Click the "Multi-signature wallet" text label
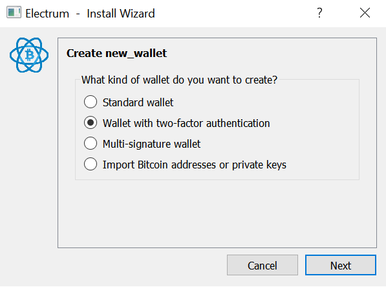 tap(151, 144)
